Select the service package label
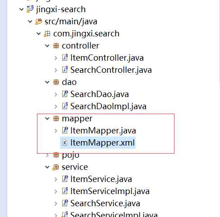This screenshot has width=220, height=217. 75,167
